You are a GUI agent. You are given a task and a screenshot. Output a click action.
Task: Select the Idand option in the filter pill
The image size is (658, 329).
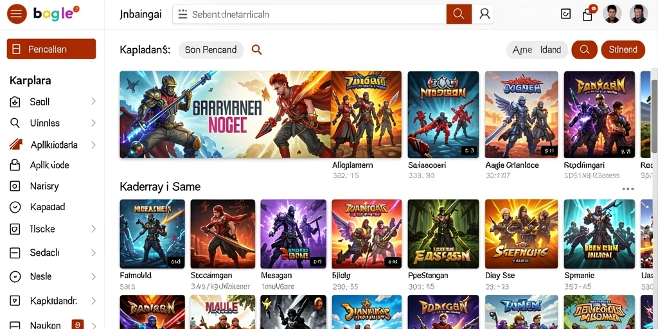point(550,50)
